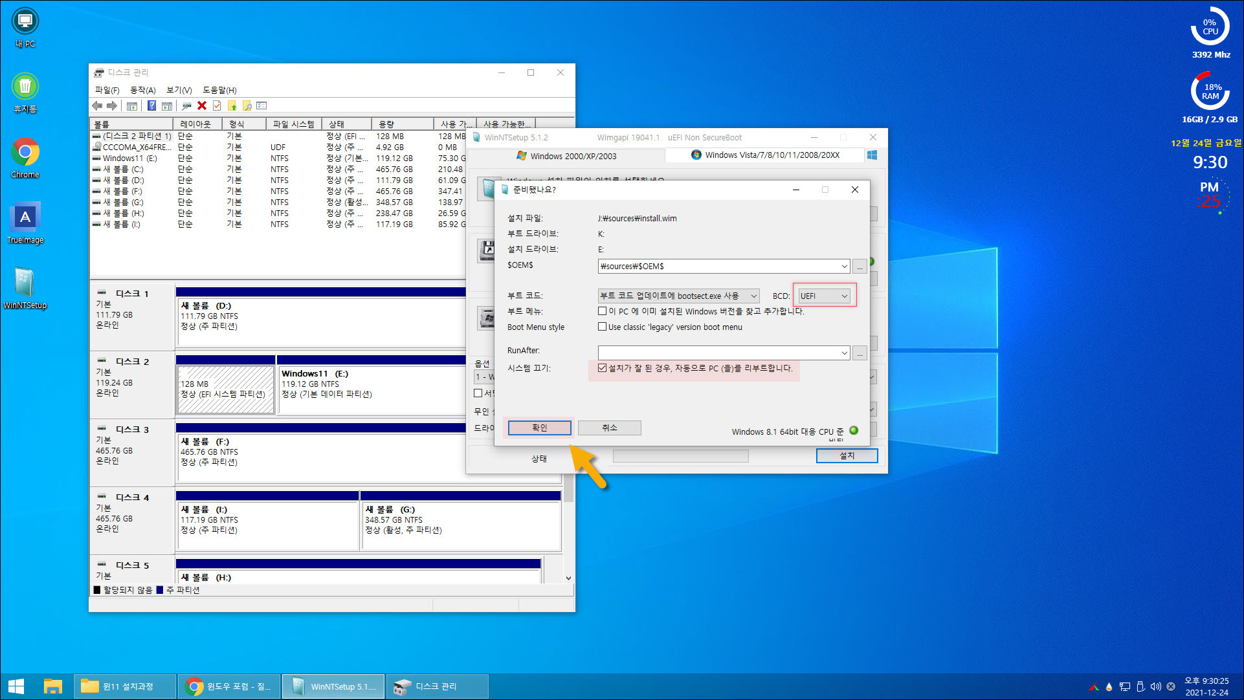Viewport: 1244px width, 700px height.
Task: Click the Windows logo icon in WinNTSetup
Action: (872, 155)
